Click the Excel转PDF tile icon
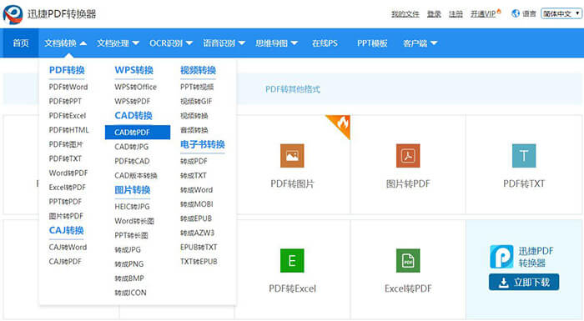Image resolution: width=584 pixels, height=321 pixels. (408, 260)
